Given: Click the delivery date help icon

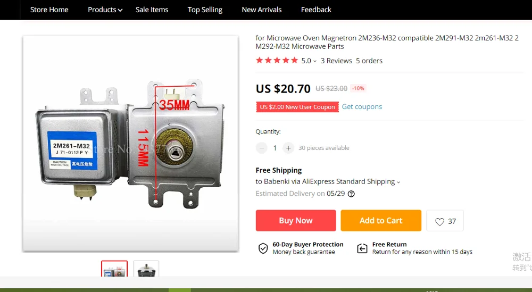Looking at the screenshot, I should click(351, 194).
